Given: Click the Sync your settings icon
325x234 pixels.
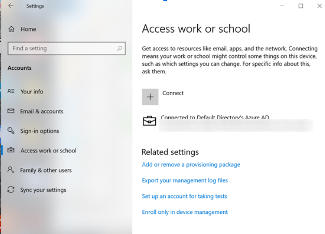Looking at the screenshot, I should click(x=11, y=190).
